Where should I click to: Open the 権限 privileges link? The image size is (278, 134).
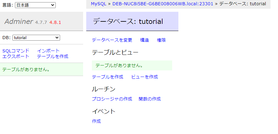[x=161, y=40]
